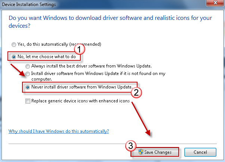
Task: Choose 'No, let me choose what to do'
Action: 14,57
